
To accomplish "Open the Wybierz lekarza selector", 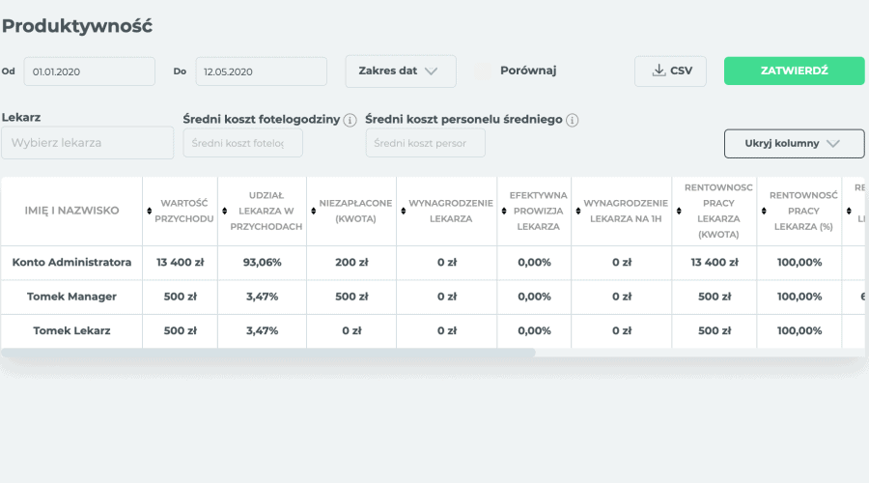I will coord(88,143).
